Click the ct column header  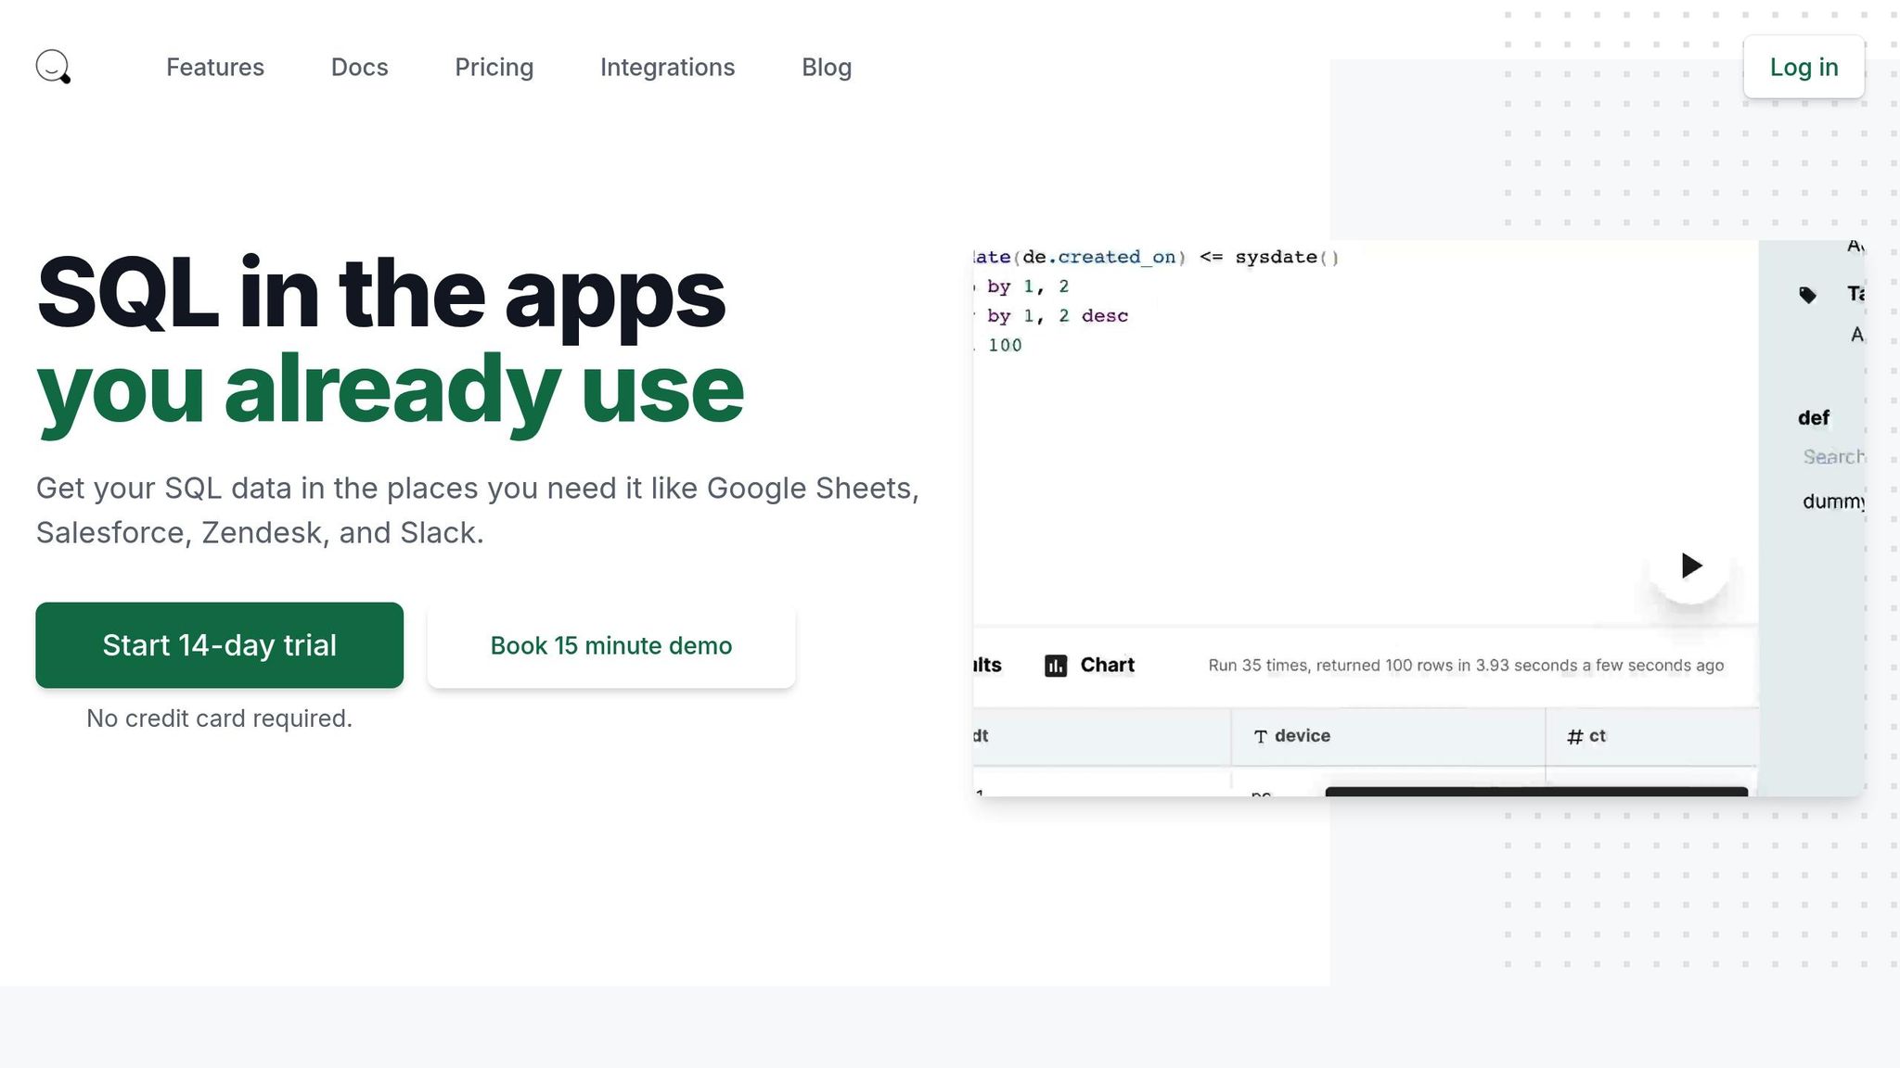(x=1597, y=736)
